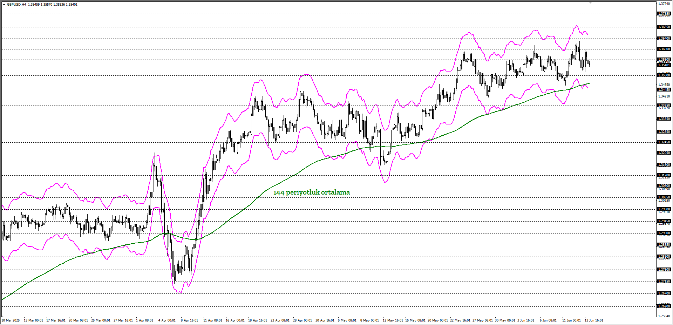Click the '10 Mar 2025' date on time axis
Screen dimensions: 673x325
11,320
